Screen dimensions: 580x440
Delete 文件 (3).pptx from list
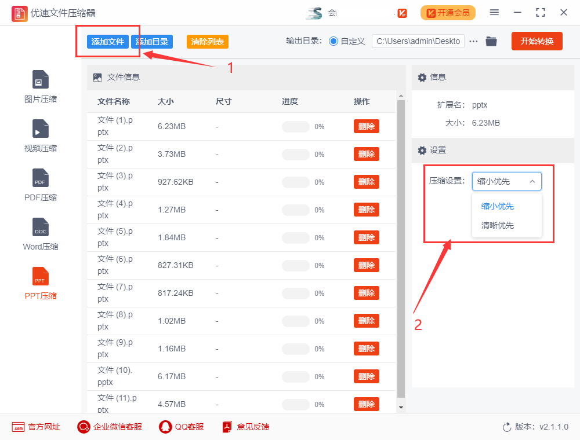click(x=366, y=182)
